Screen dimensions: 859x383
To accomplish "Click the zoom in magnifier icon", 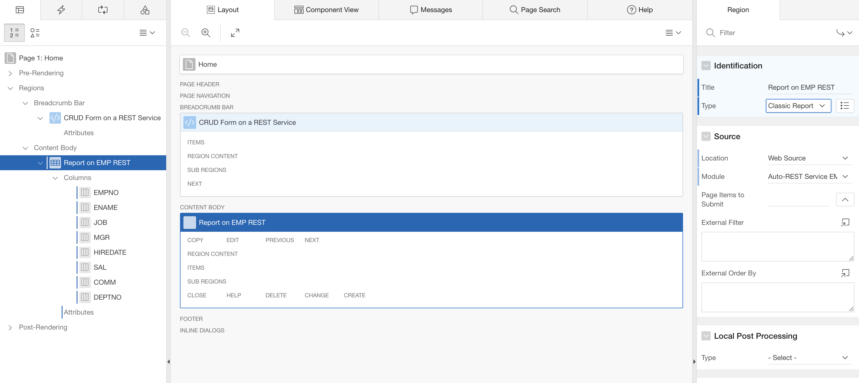I will 206,33.
